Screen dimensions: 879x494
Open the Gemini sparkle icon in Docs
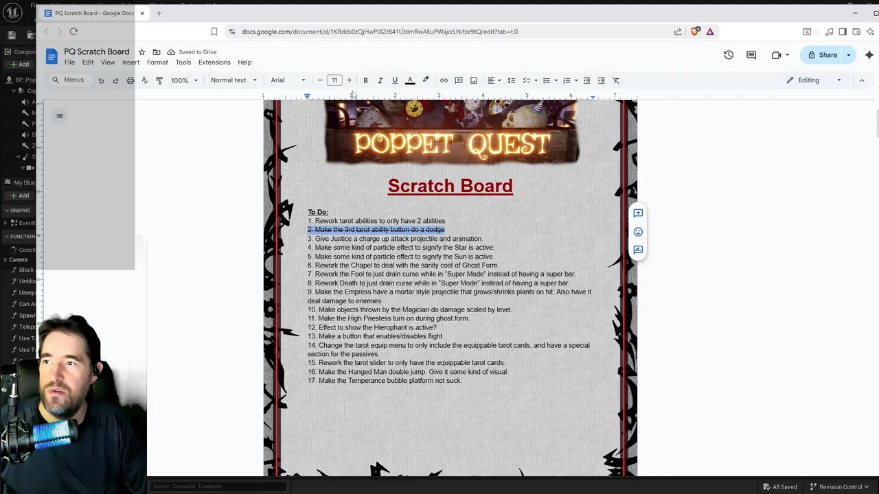pyautogui.click(x=869, y=55)
